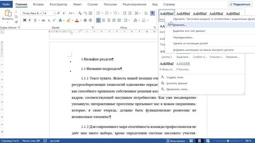Screen dimensions: 255x143
Task: Click the Cut scissors icon
Action: pyautogui.click(x=16, y=12)
